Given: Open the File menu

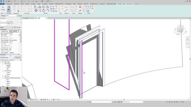Looking at the screenshot, I should point(2,4).
